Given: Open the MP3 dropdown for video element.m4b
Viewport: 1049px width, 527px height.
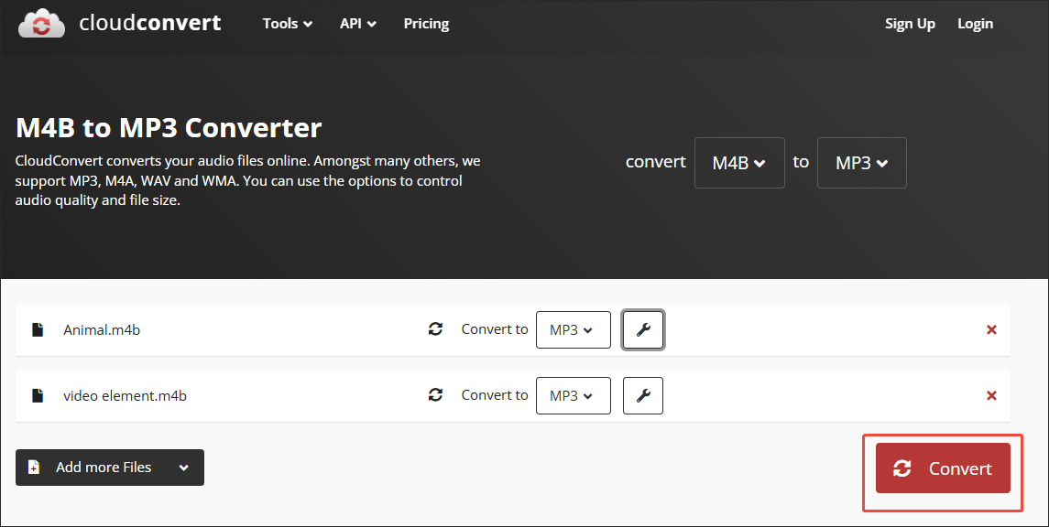Looking at the screenshot, I should click(x=573, y=395).
